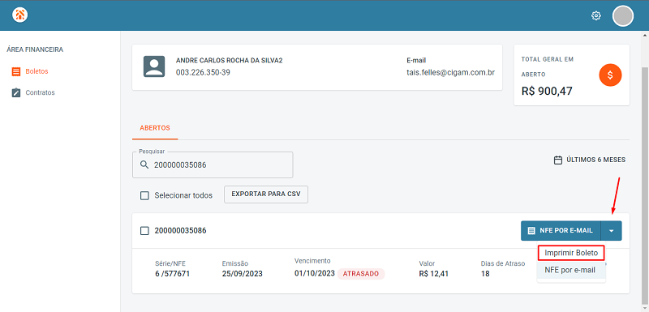The width and height of the screenshot is (649, 312).
Task: Click the Contratos clipboard icon in sidebar
Action: (x=16, y=92)
